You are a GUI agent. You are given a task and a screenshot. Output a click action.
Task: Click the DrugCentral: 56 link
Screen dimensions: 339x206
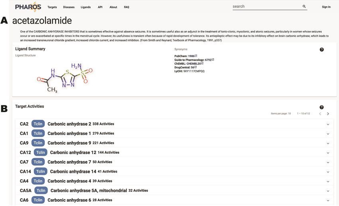coord(184,67)
